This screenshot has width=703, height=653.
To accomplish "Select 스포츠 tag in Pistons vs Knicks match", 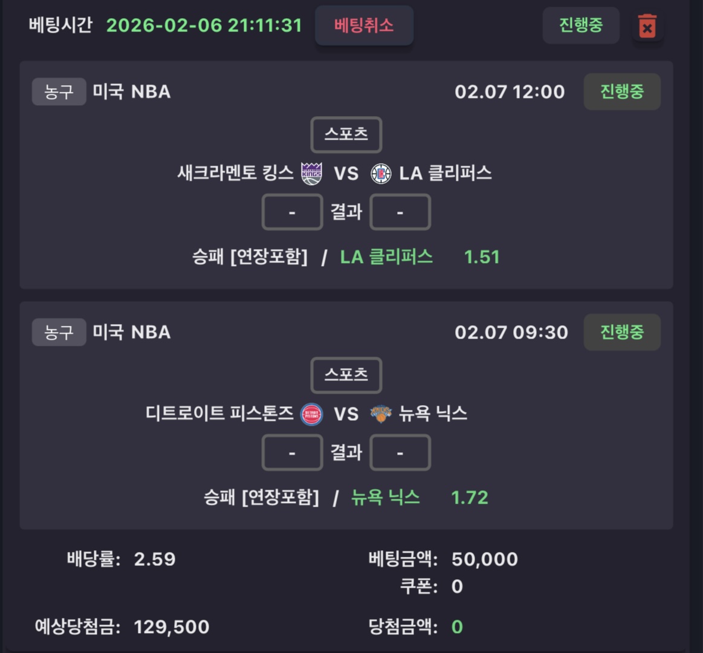I will (346, 375).
